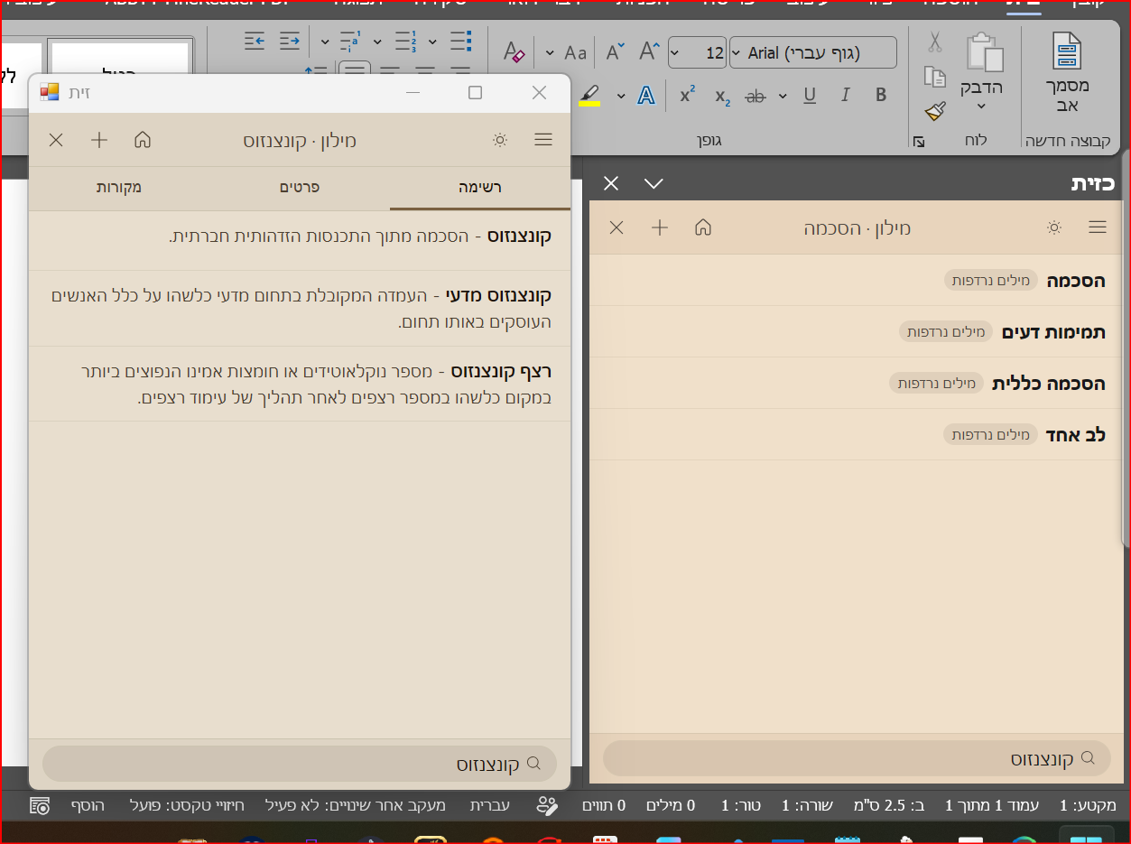Viewport: 1131px width, 844px height.
Task: Switch to the פרטים tab
Action: coord(300,188)
